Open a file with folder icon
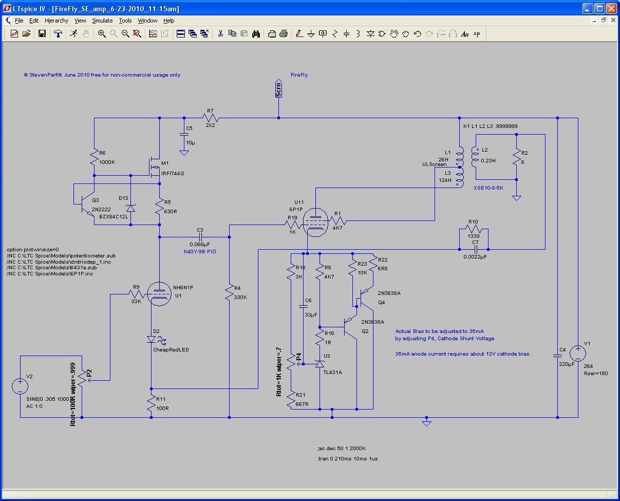620x501 pixels. pos(26,34)
